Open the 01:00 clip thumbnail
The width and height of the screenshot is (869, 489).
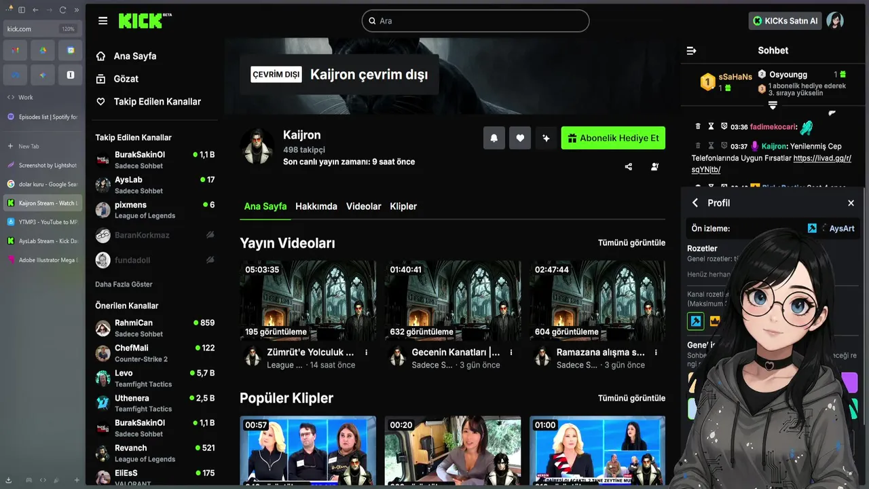tap(597, 452)
